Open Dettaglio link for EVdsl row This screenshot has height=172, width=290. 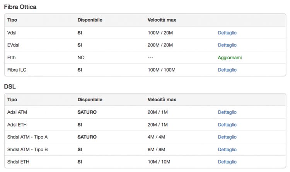tap(227, 45)
